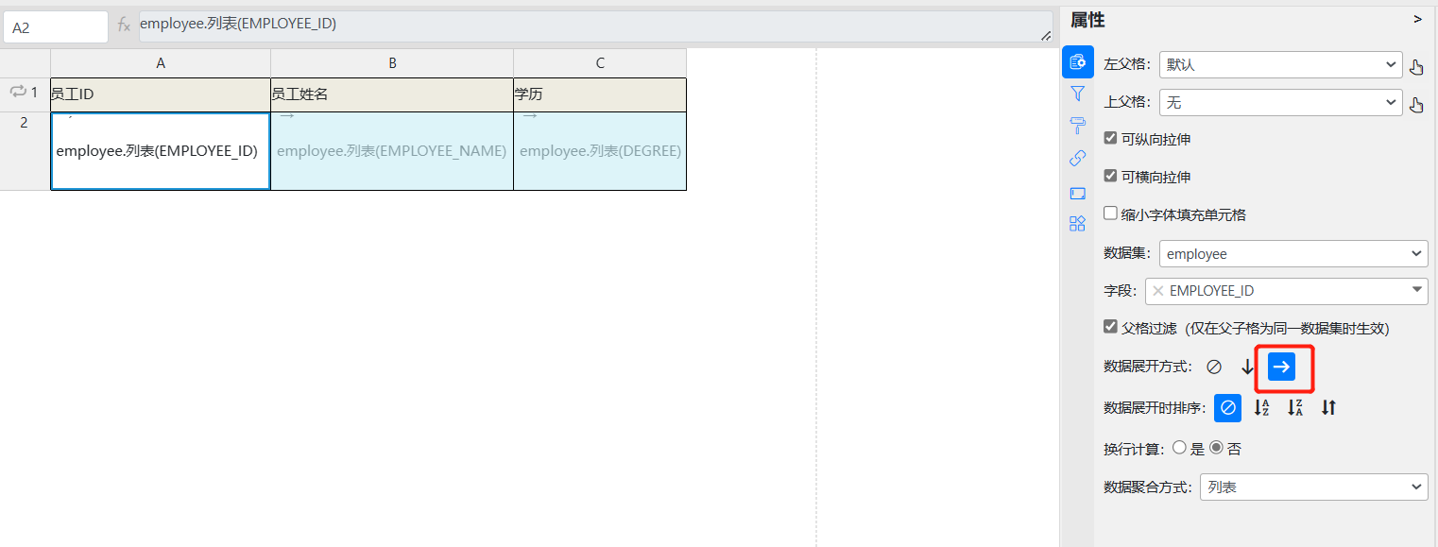
Task: Select cell employee.列表(EMPLOYEE_ID)
Action: [161, 151]
